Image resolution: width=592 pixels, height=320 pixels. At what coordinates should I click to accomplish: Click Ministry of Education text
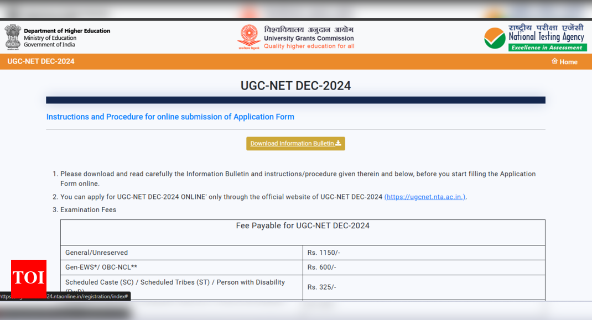click(50, 38)
